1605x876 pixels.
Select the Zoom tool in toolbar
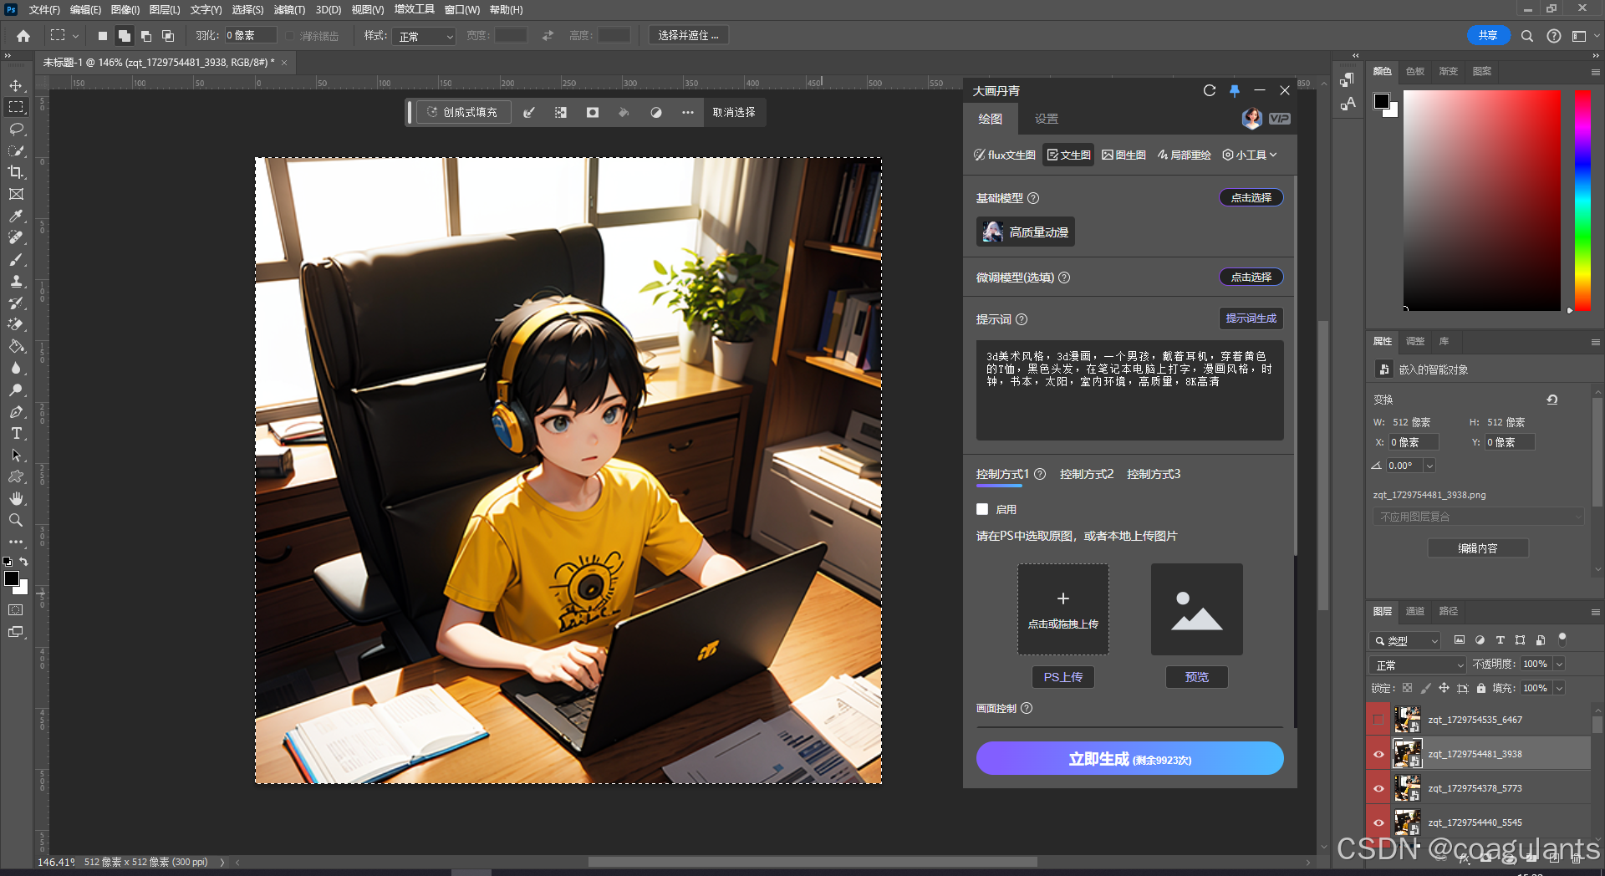click(x=16, y=520)
